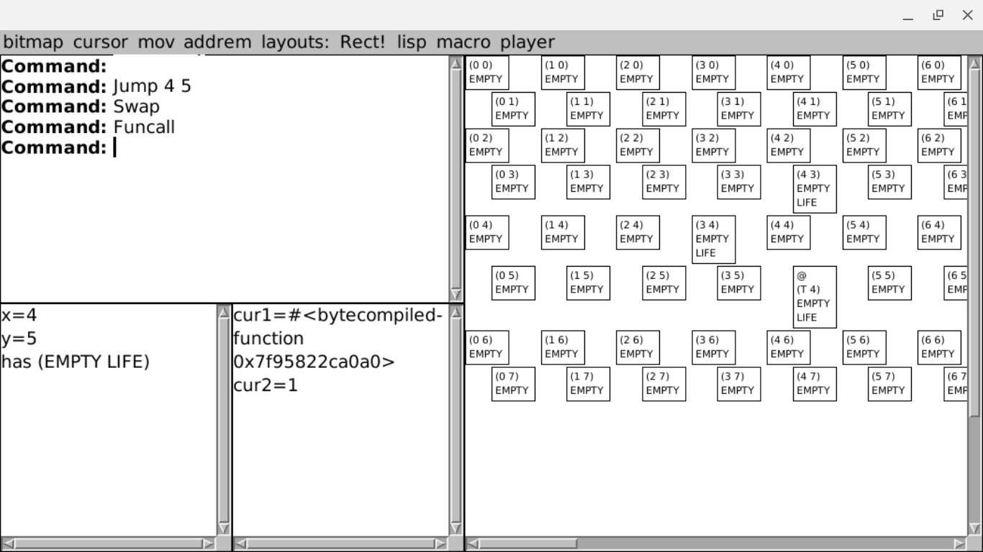Select grid cell (0 0)

(487, 73)
